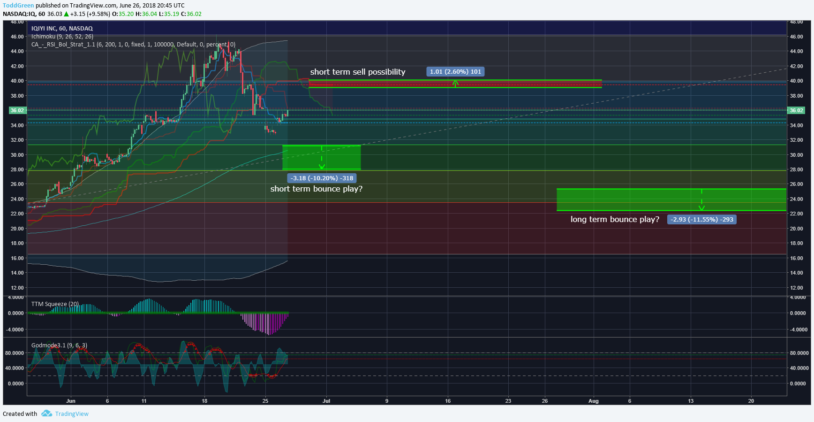Click the green long term bounce zone box
This screenshot has height=422, width=814.
click(x=671, y=200)
